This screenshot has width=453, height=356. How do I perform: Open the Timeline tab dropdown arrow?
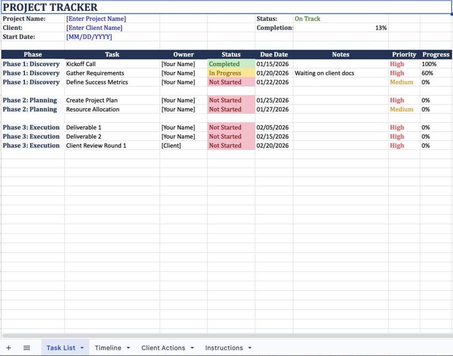point(128,348)
